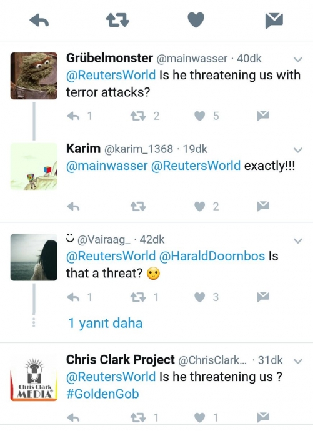Open Chris Clark Media profile picture
Viewport: 313px width, 431px height.
(x=34, y=379)
